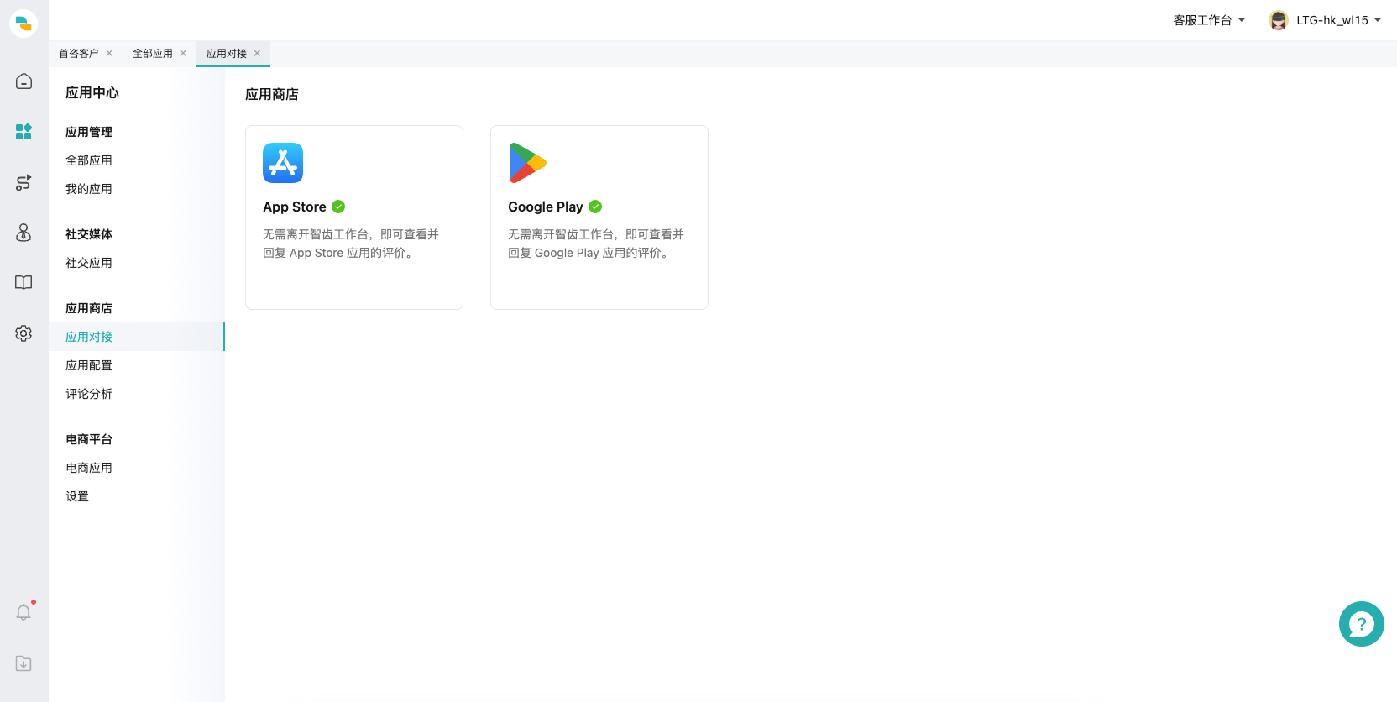Click the 应用管理 section label
Image resolution: width=1397 pixels, height=702 pixels.
[x=89, y=132]
